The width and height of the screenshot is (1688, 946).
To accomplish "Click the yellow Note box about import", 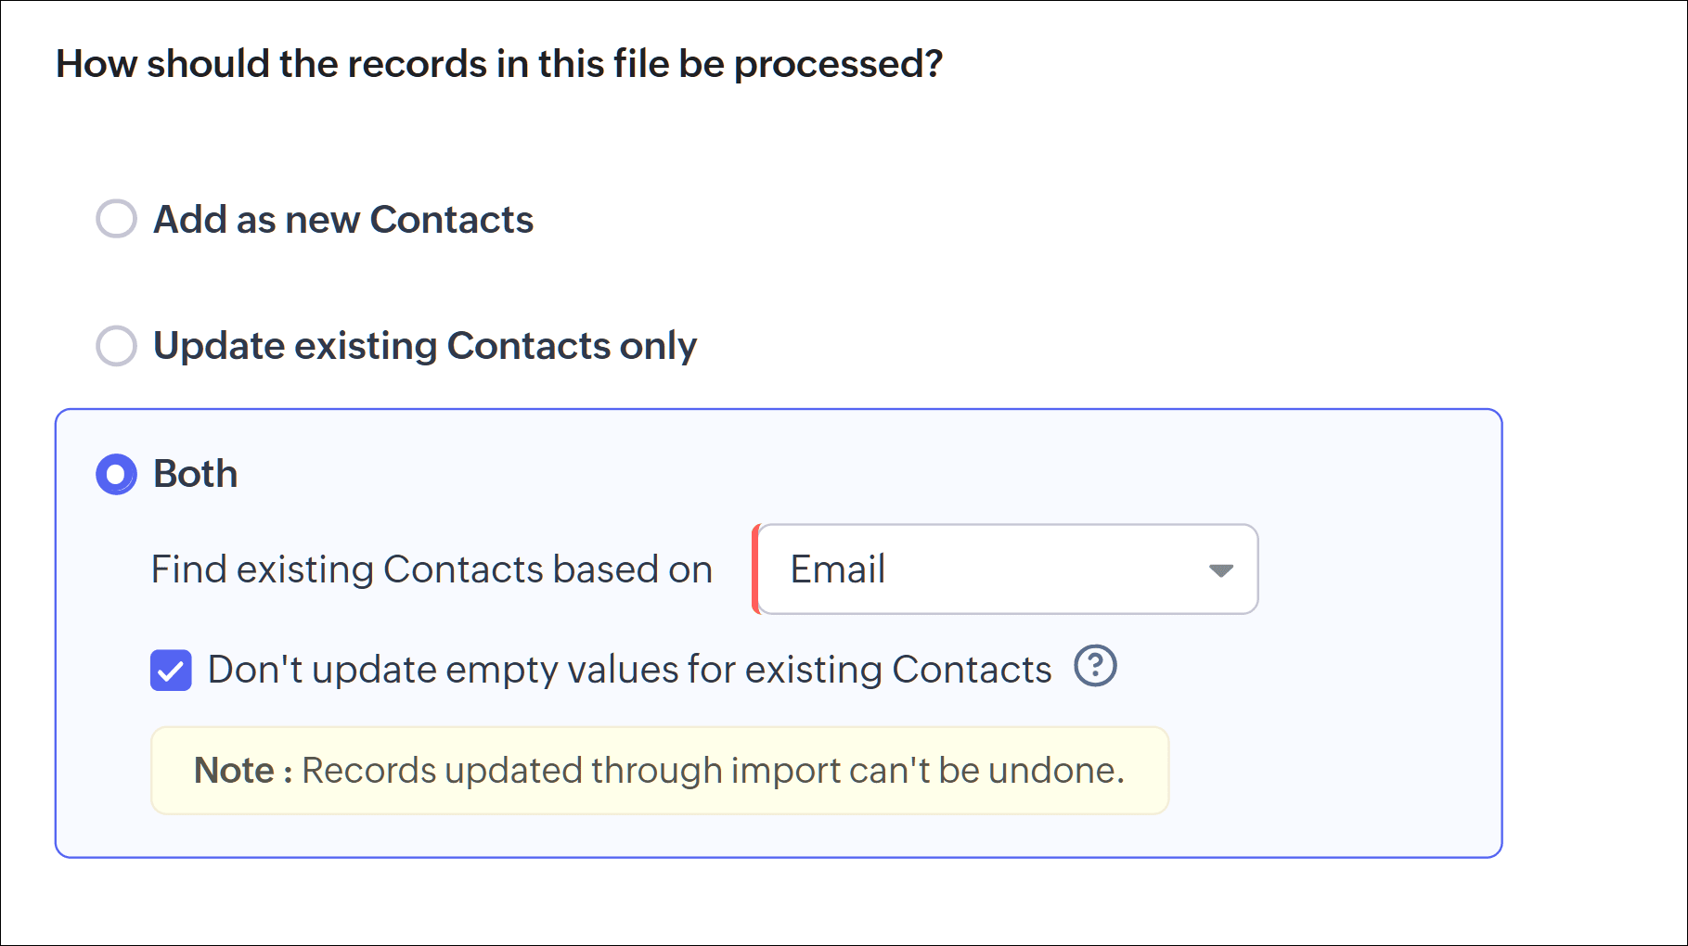I will pos(660,771).
